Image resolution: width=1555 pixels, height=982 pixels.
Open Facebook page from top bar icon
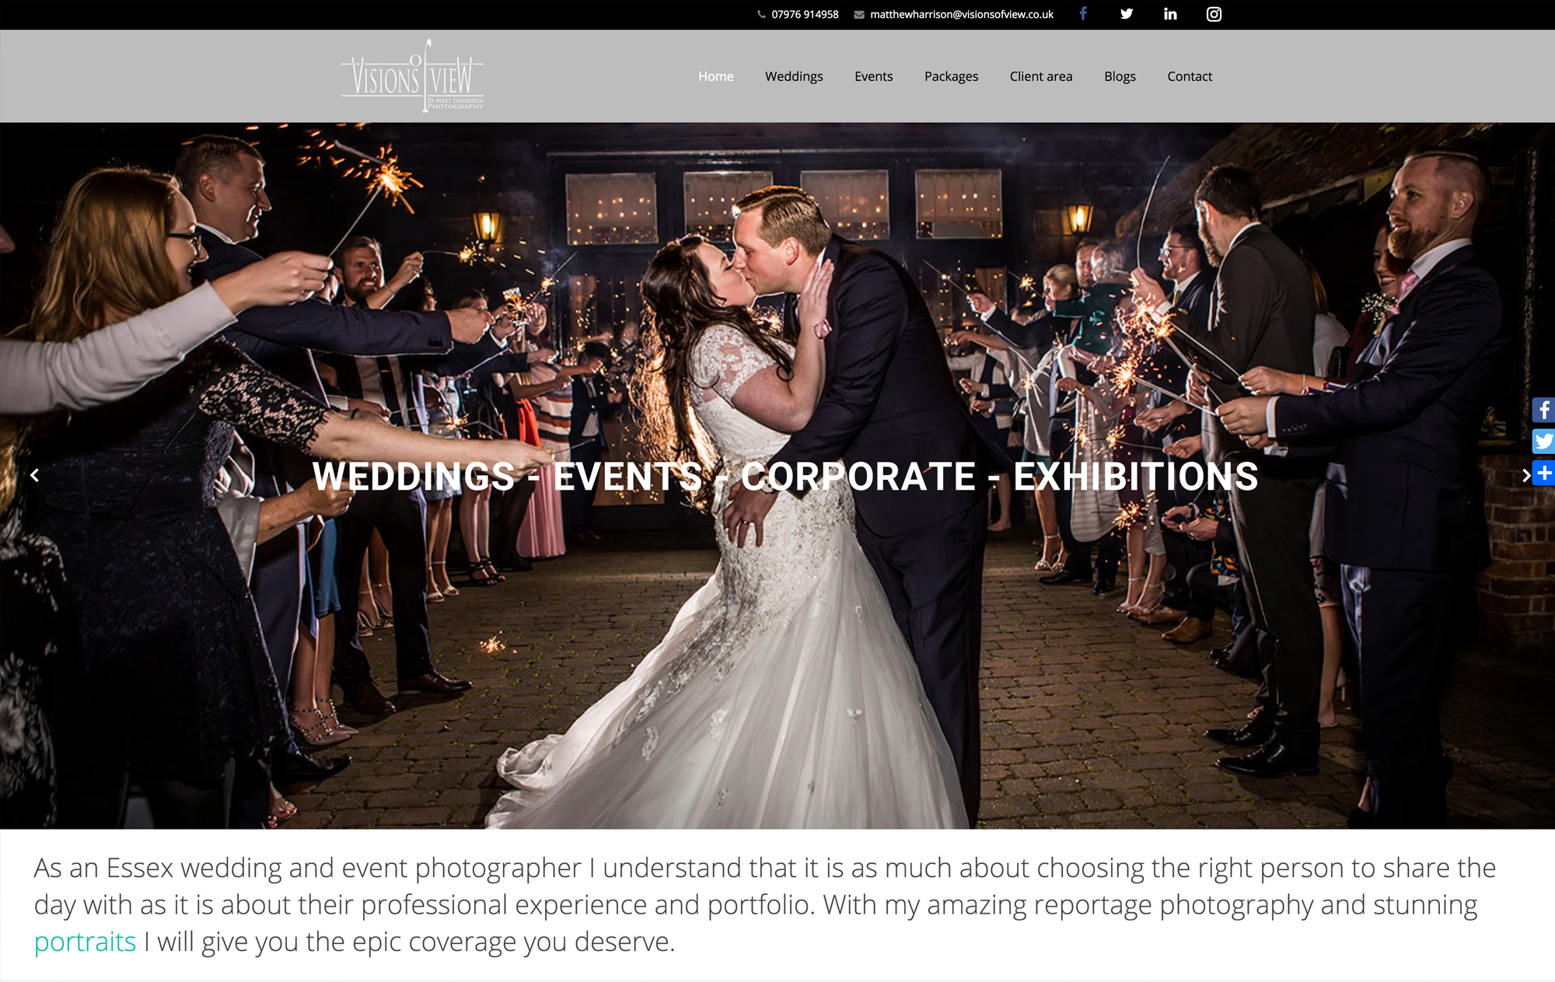pos(1083,14)
